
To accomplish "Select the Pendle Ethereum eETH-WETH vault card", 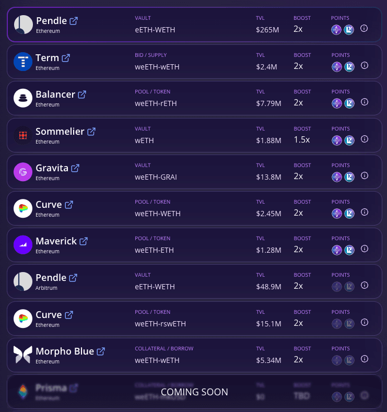I will 194,25.
